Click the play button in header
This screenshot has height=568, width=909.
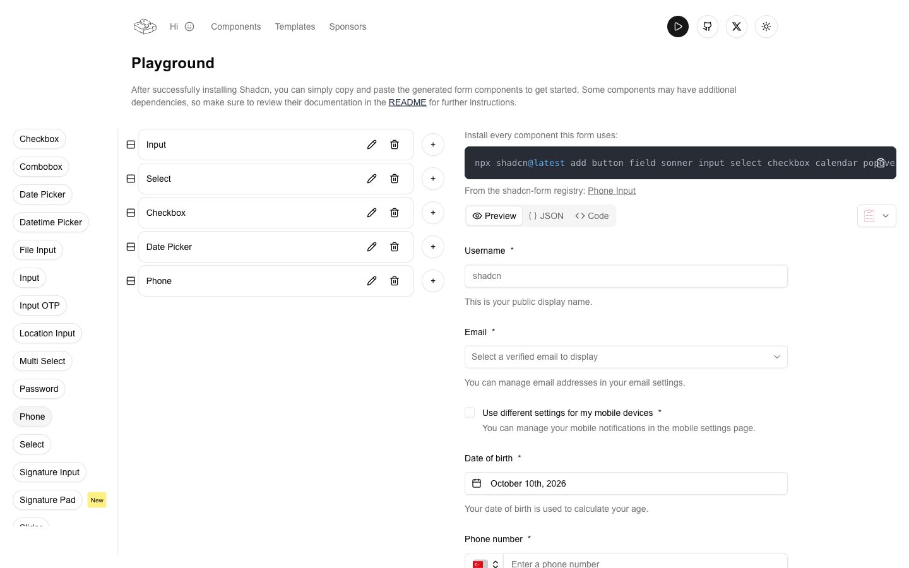tap(678, 27)
